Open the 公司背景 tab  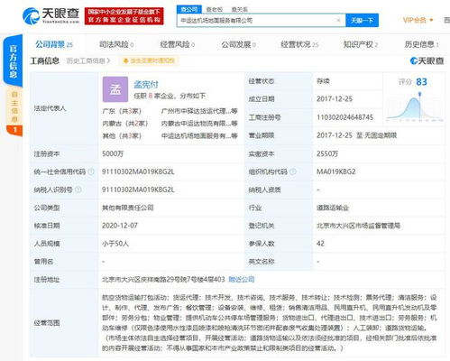point(54,44)
